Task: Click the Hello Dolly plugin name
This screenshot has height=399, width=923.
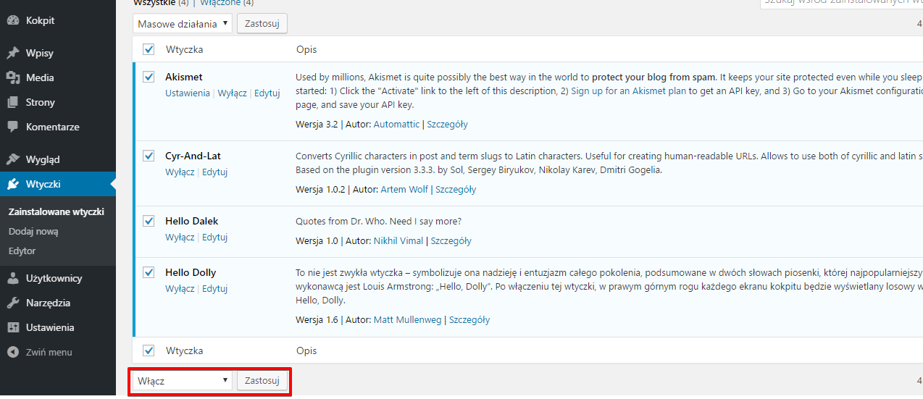Action: click(x=191, y=273)
